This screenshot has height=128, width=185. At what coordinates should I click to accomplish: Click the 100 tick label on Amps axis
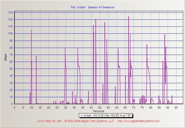click(10, 34)
